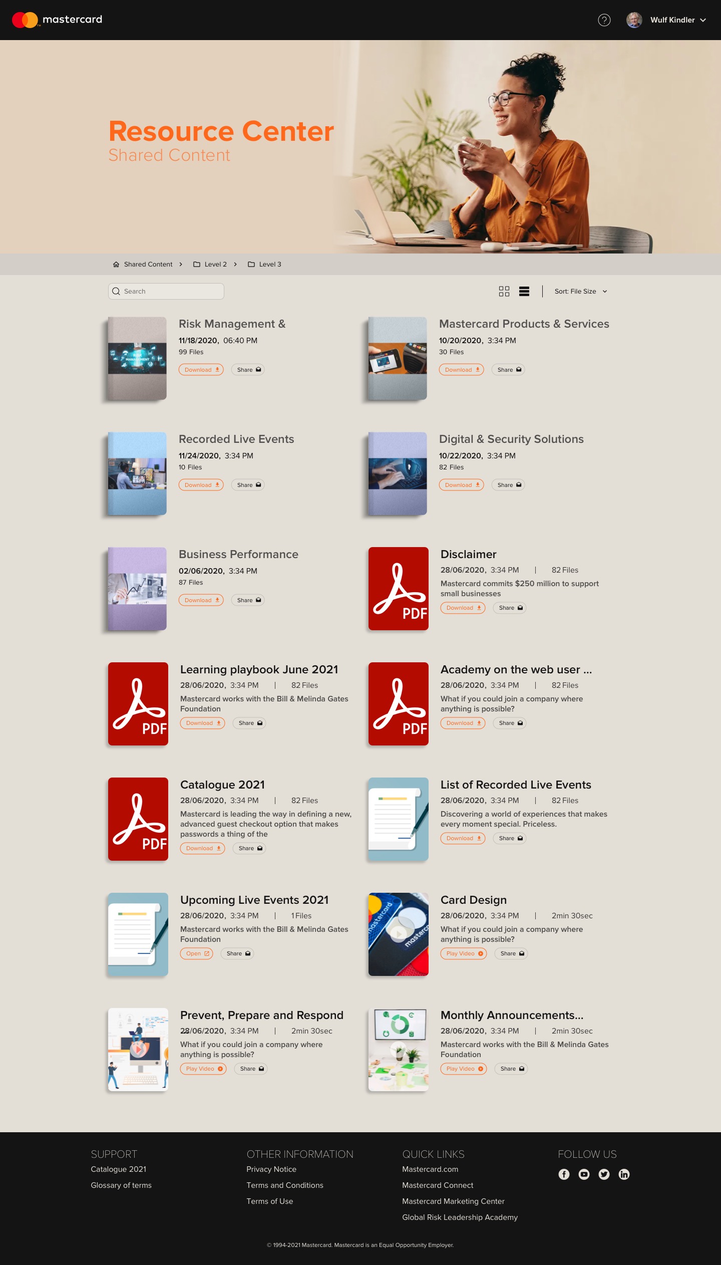Open the Sort: File Size dropdown
The width and height of the screenshot is (721, 1265).
coord(581,291)
